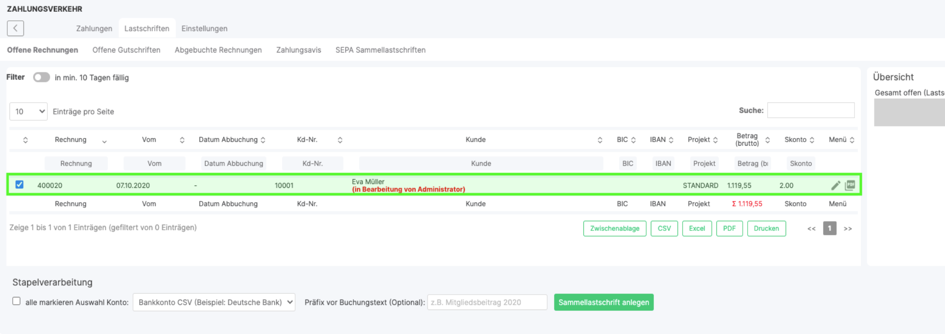Click the back arrow icon
Viewport: 945px width, 334px height.
(x=15, y=28)
